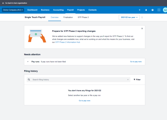Open the plus create-new icon
Viewport: 167px width, 120px height.
139,10
